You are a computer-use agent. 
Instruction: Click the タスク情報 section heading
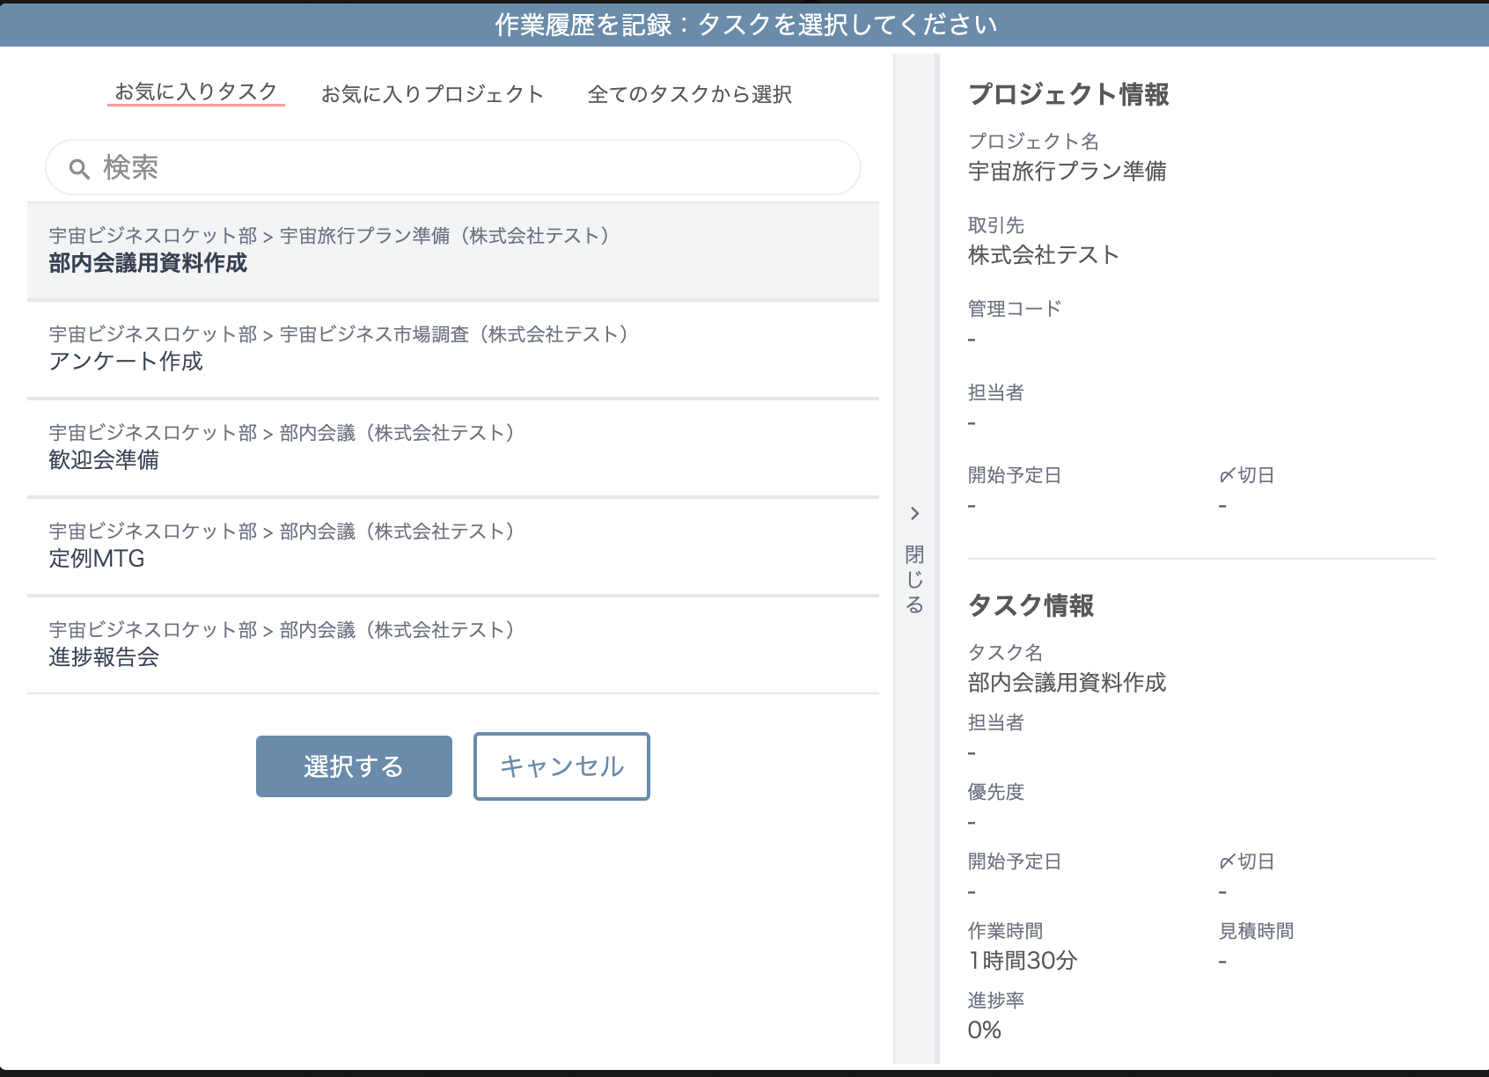click(1031, 605)
